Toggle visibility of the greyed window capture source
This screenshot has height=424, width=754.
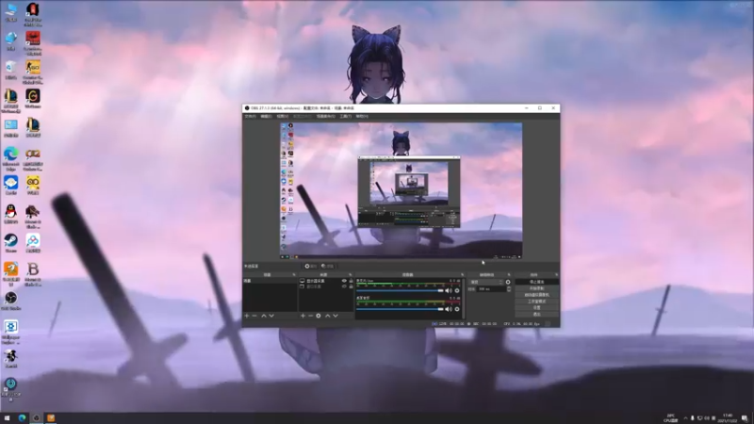344,286
